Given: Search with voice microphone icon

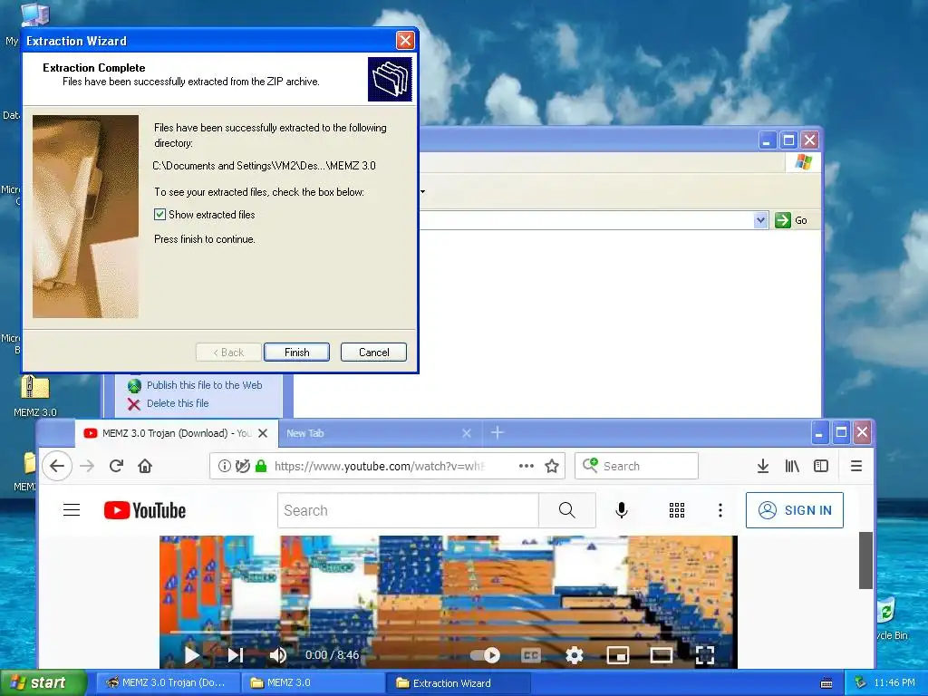Looking at the screenshot, I should coord(621,510).
